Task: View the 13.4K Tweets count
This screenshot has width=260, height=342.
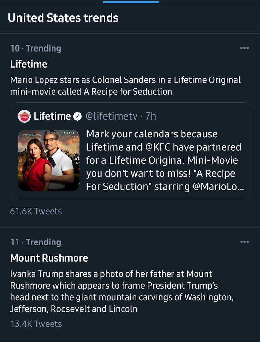Action: point(36,324)
